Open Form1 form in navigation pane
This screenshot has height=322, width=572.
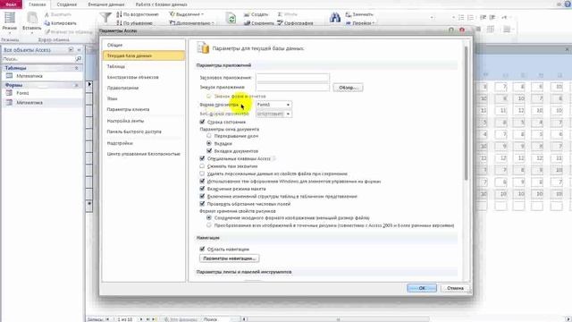(x=22, y=93)
